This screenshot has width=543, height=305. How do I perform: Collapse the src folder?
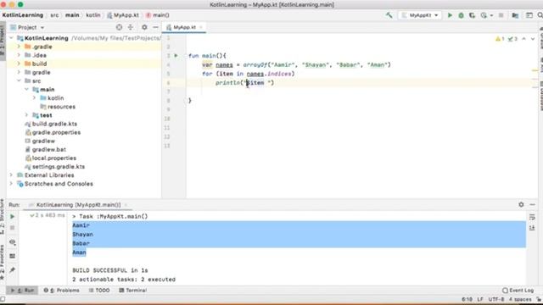[19, 80]
